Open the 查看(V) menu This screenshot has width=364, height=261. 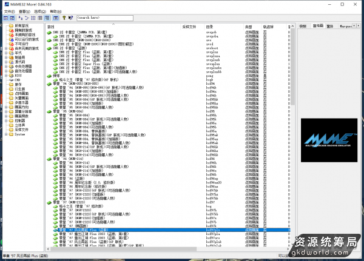24,12
